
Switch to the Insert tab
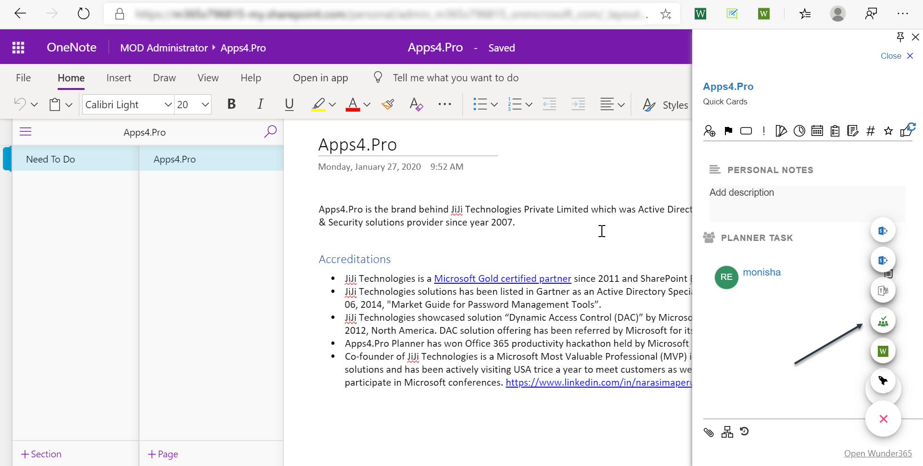pyautogui.click(x=118, y=78)
